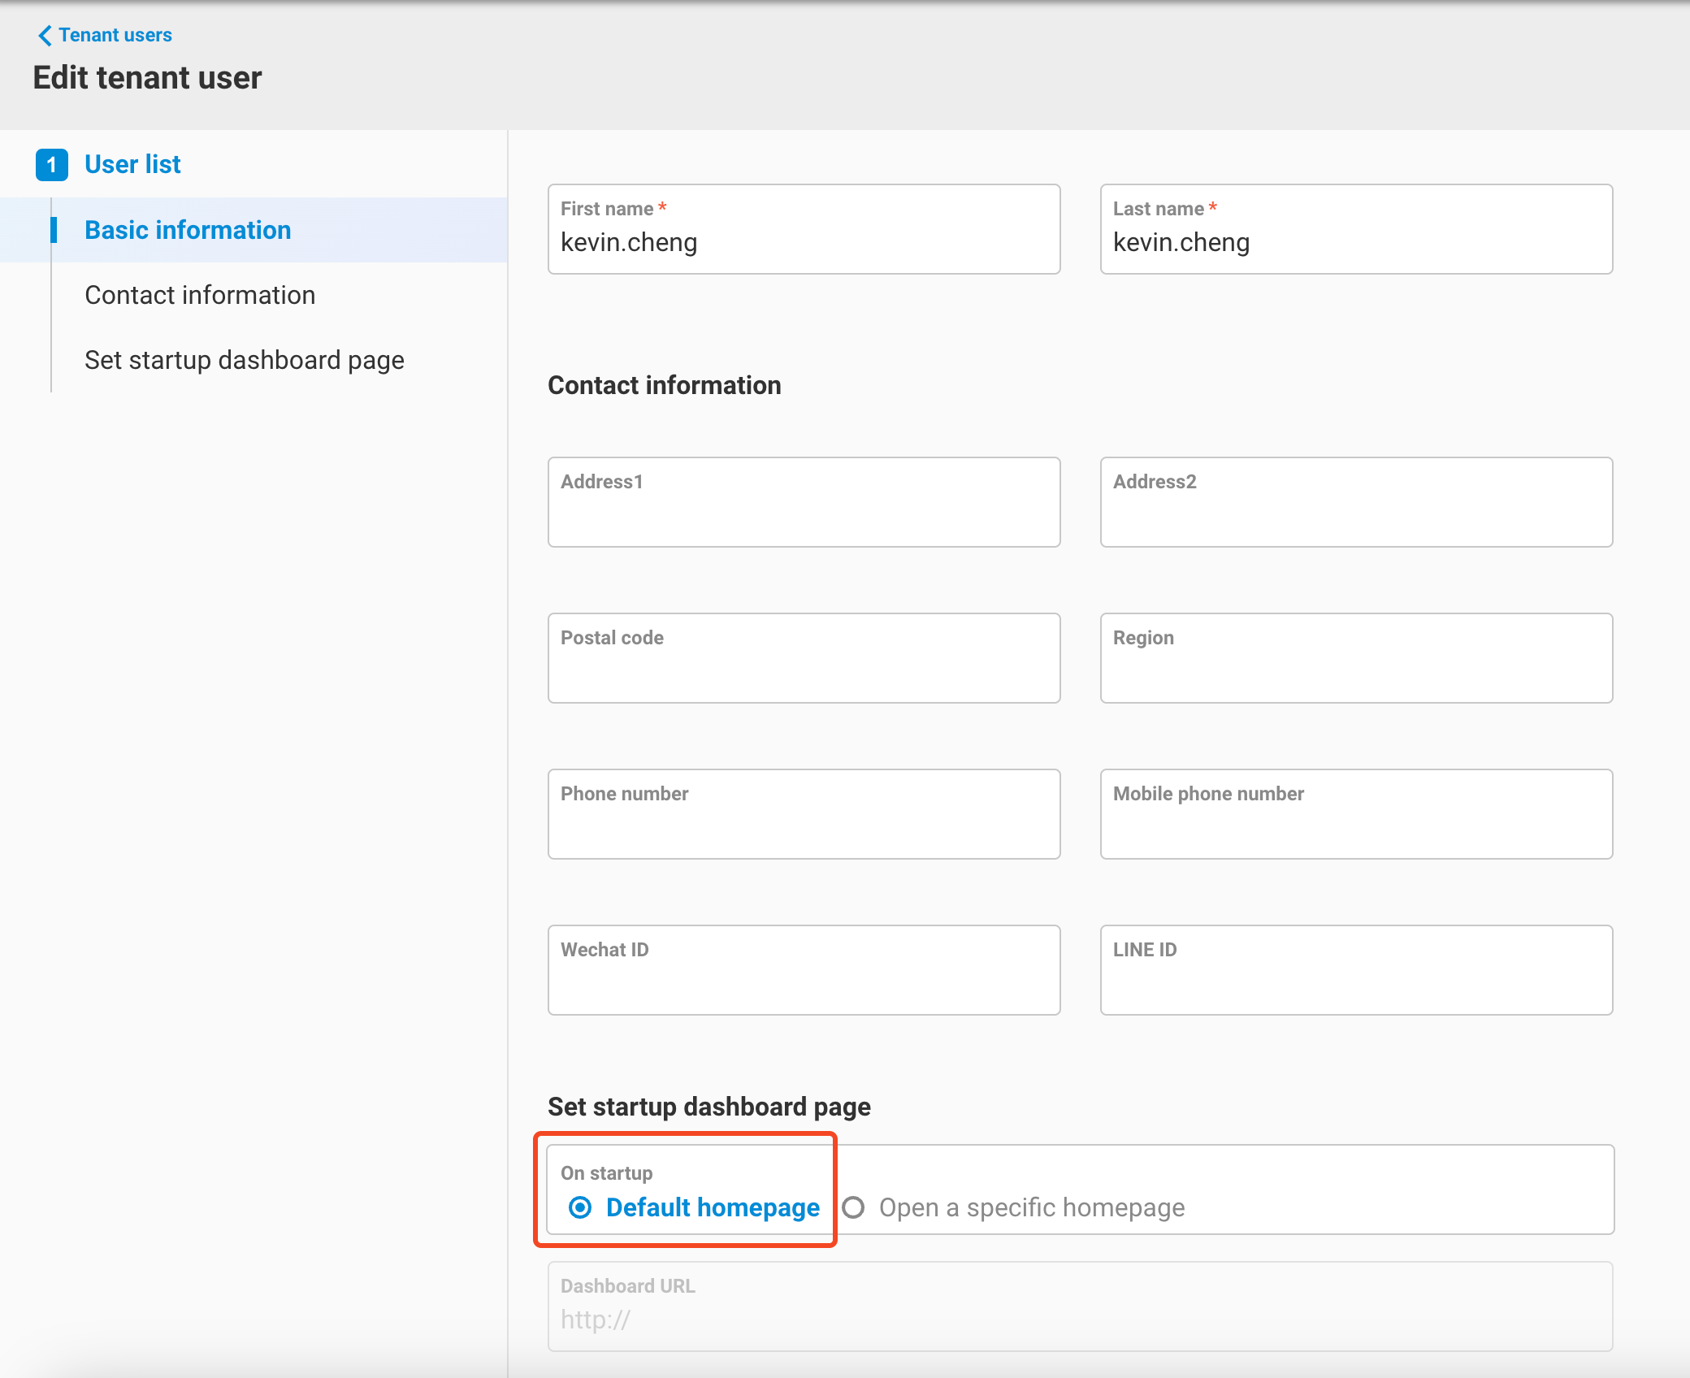
Task: Select the Last name field
Action: (x=1355, y=241)
